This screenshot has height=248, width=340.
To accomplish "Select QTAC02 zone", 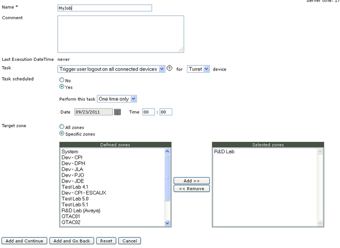I will 113,222.
